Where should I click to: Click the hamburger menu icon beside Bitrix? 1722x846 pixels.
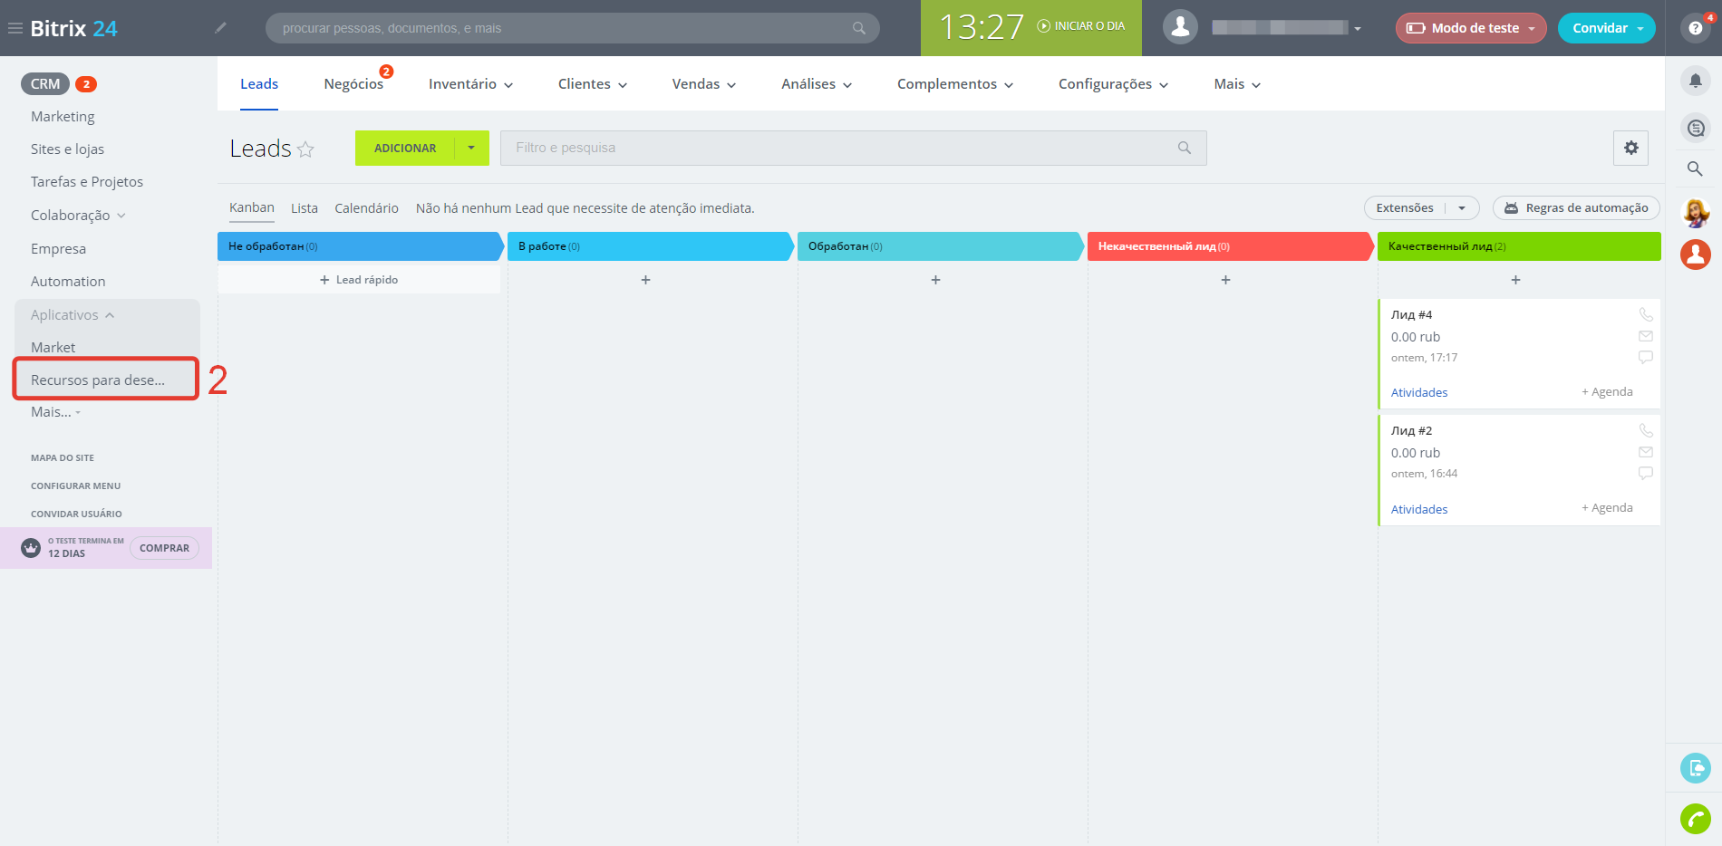click(15, 28)
